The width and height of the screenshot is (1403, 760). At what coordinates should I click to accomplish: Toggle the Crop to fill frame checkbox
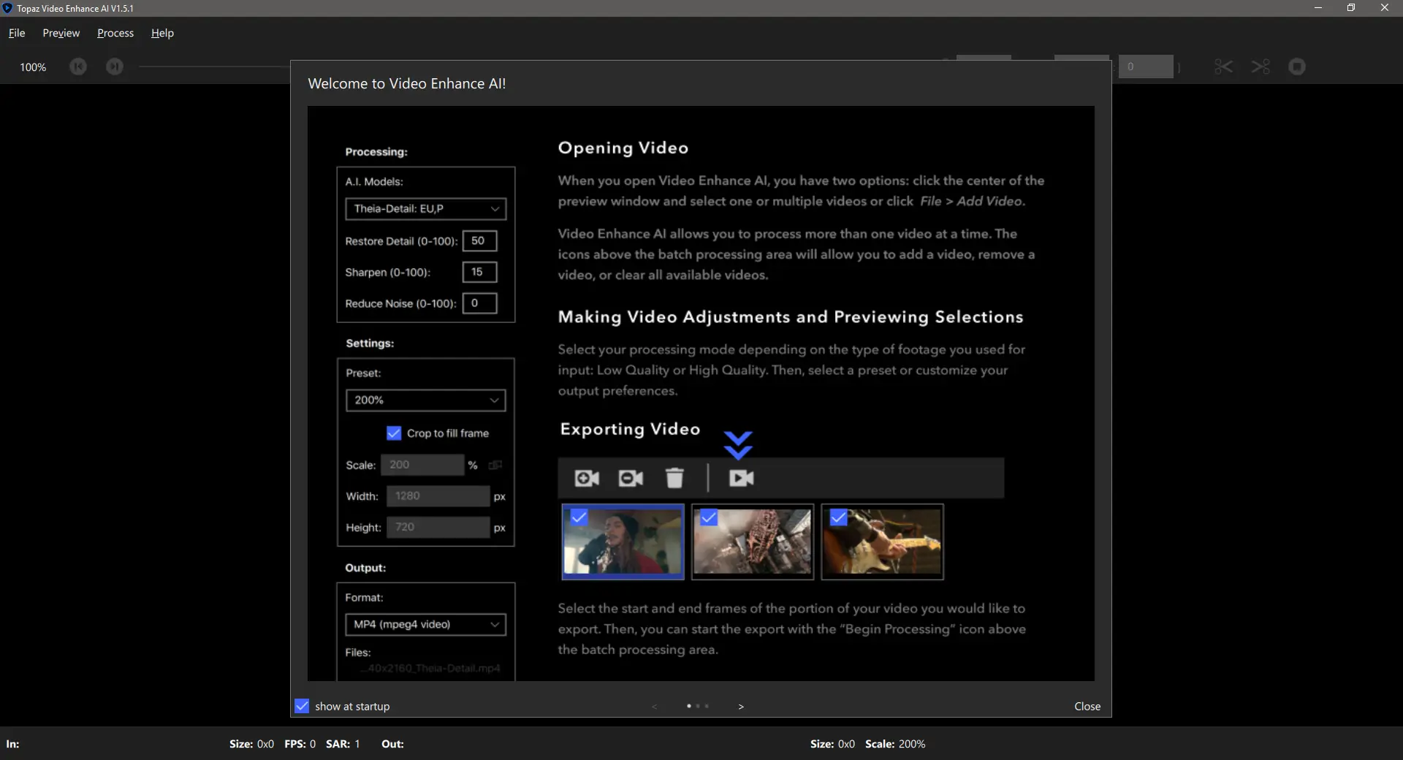click(x=394, y=433)
